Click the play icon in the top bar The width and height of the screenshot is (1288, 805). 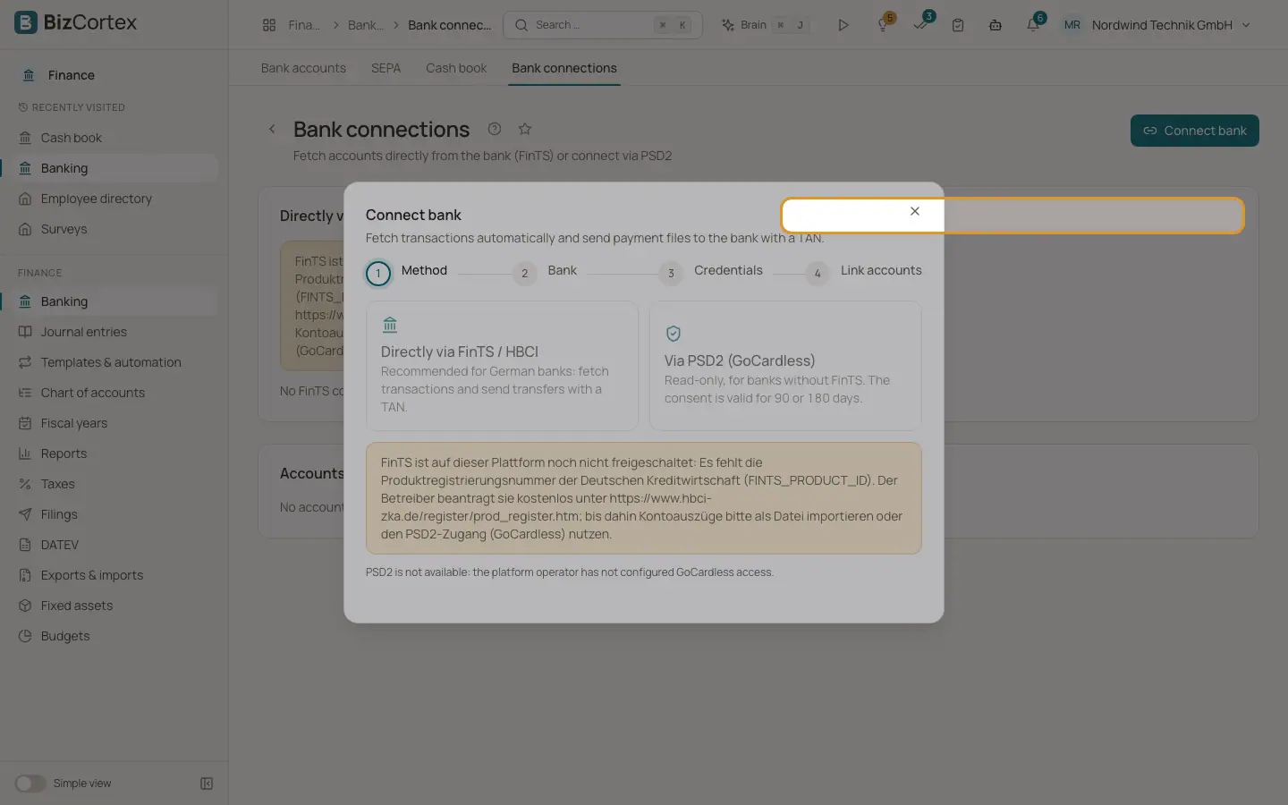coord(843,25)
